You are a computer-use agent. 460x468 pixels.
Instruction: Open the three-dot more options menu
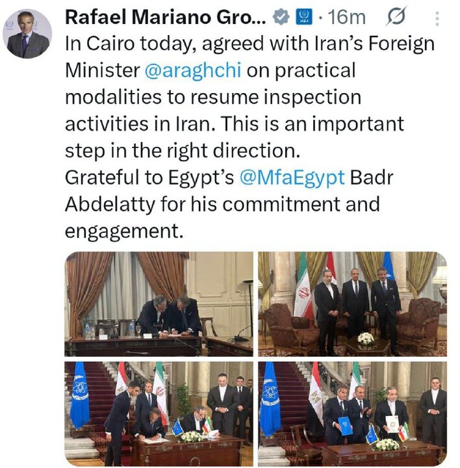(438, 19)
